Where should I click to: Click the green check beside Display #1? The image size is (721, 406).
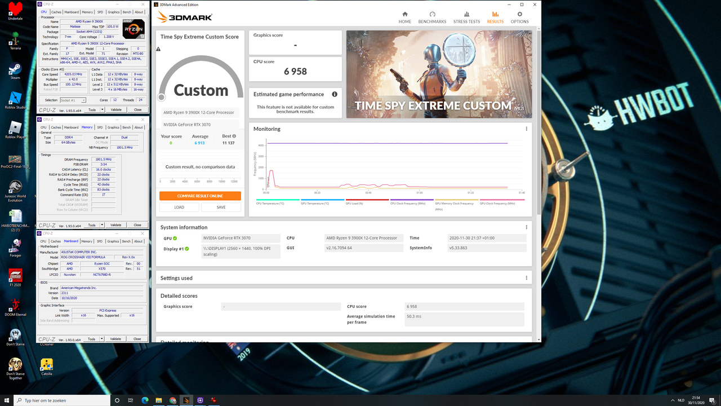click(x=187, y=248)
